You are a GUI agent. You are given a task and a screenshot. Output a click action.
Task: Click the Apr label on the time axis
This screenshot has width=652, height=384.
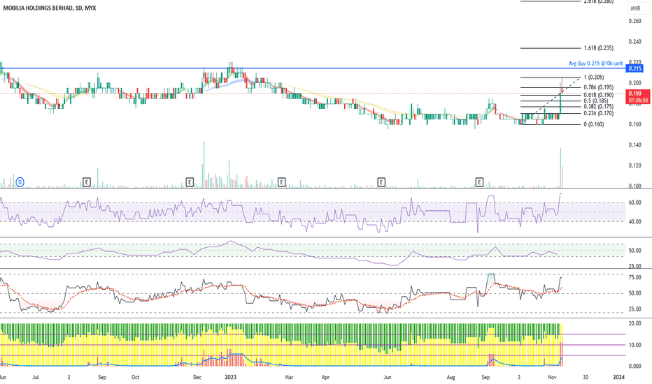(x=325, y=377)
